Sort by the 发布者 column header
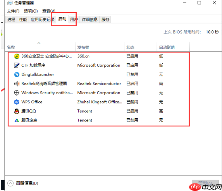222x191 pixels. (100, 47)
